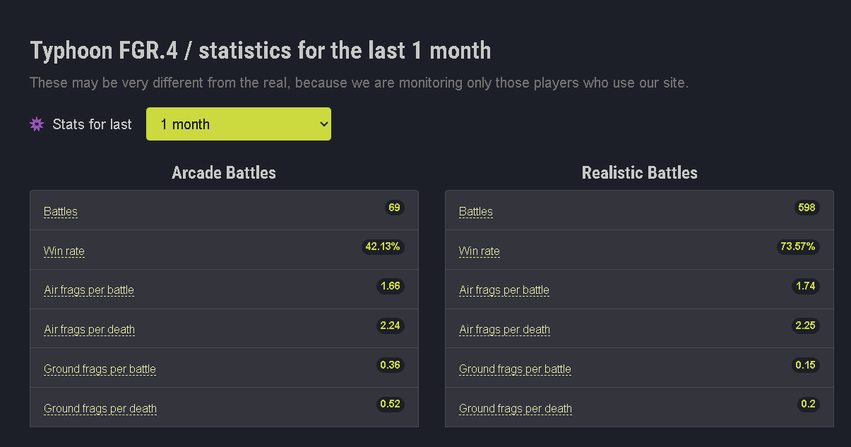Click Ground frags per battle in Arcade
Screen dimensions: 851x447
(x=100, y=369)
